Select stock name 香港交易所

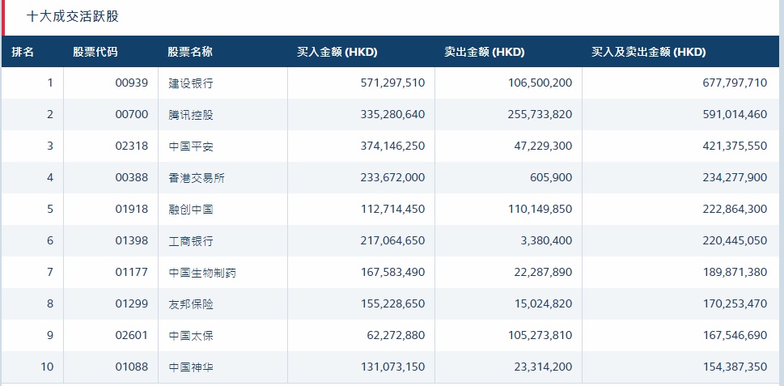point(197,177)
